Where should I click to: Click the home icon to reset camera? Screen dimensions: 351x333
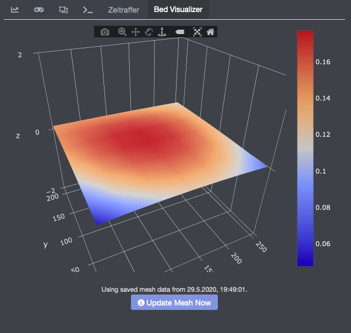point(210,32)
